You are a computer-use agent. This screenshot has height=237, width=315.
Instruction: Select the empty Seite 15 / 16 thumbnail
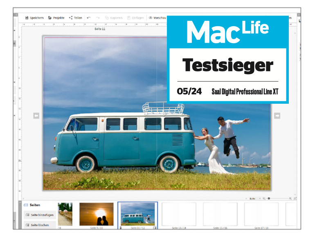coord(220,214)
